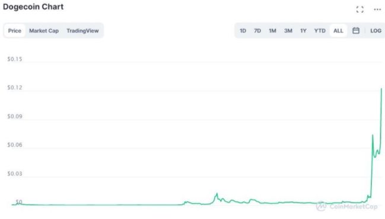Click the CoinMarketCap watermark logo
385x219 pixels.
click(x=346, y=206)
